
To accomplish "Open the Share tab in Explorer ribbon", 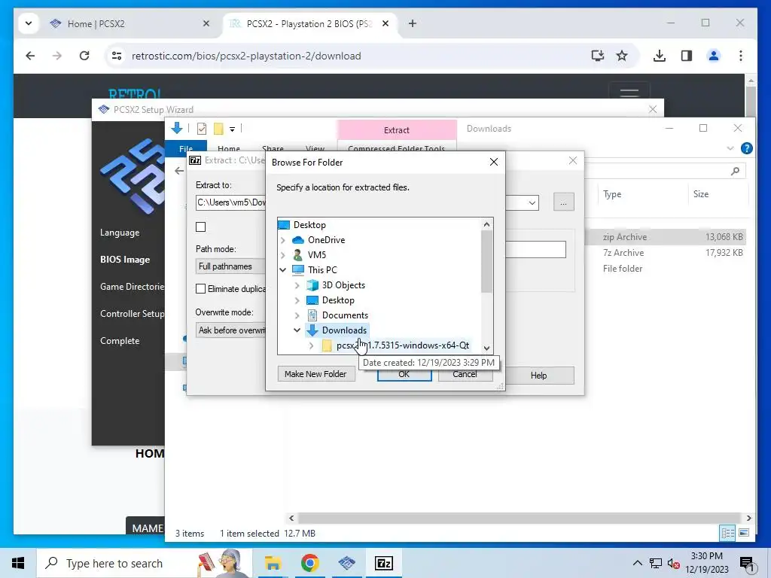I will (273, 148).
